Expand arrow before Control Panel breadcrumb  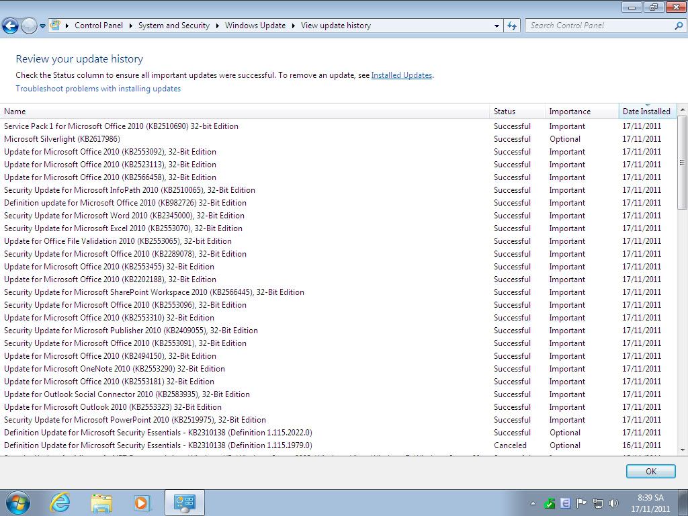coord(67,26)
